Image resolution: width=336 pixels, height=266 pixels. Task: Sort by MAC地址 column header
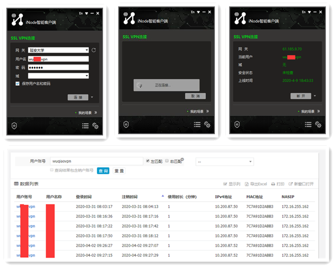pos(255,197)
